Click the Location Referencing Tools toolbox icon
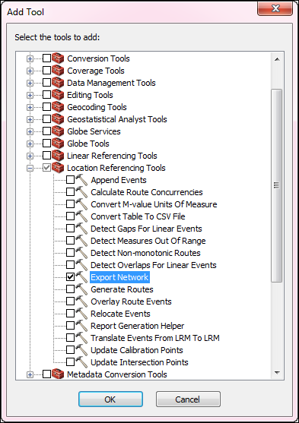The height and width of the screenshot is (423, 299). pos(58,168)
